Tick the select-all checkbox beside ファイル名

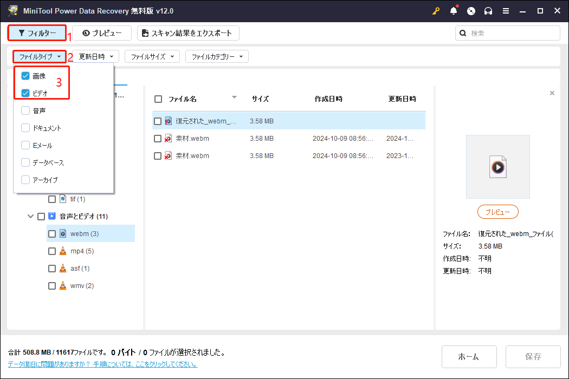tap(158, 99)
